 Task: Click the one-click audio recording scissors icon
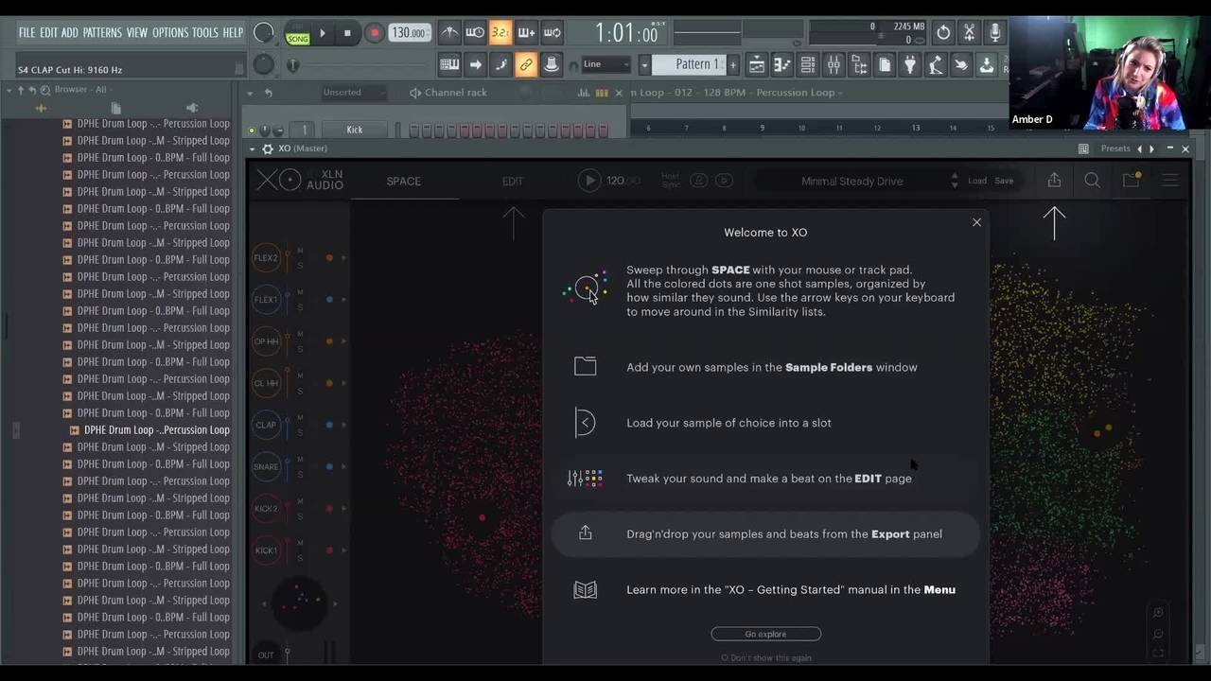click(x=969, y=33)
